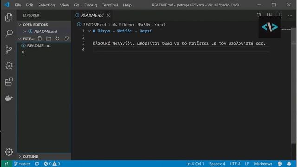The width and height of the screenshot is (297, 167).
Task: Open the Extensions view
Action: [x=8, y=82]
